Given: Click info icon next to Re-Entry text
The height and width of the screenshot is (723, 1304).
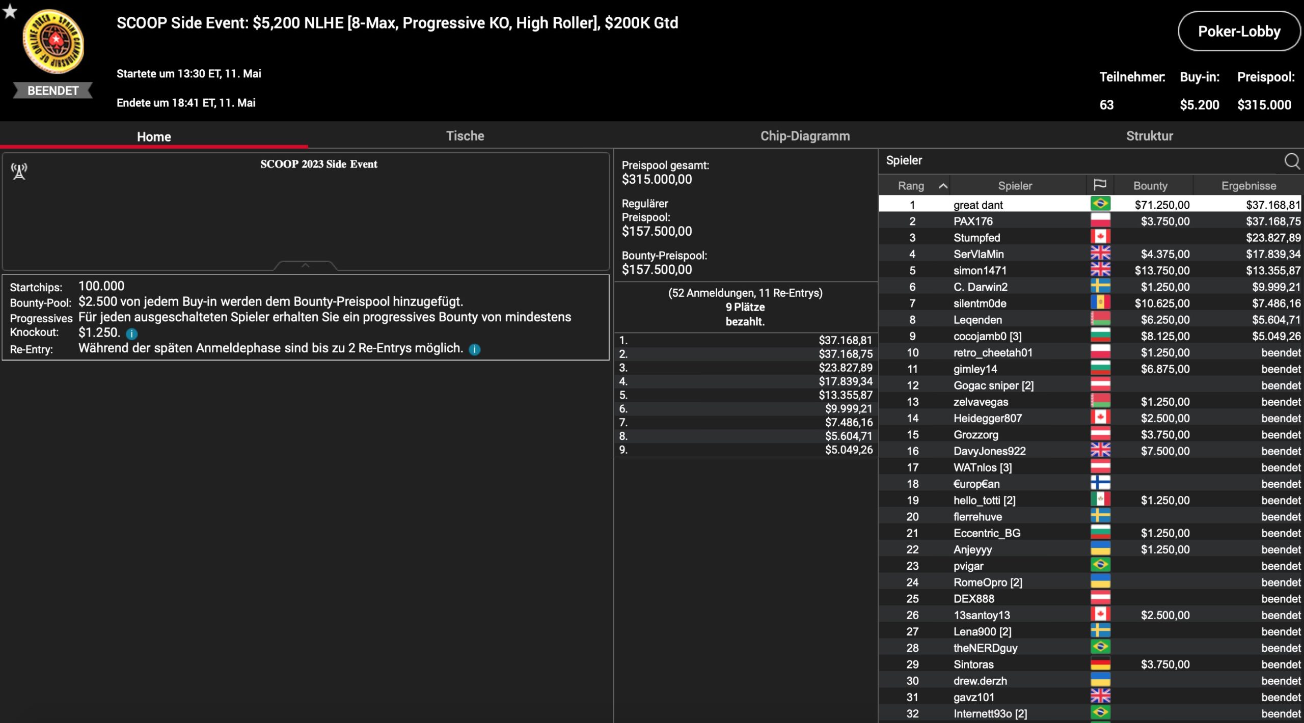Looking at the screenshot, I should 474,349.
